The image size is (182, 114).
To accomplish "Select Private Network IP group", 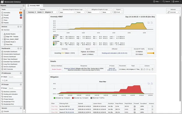I will coord(9,99).
